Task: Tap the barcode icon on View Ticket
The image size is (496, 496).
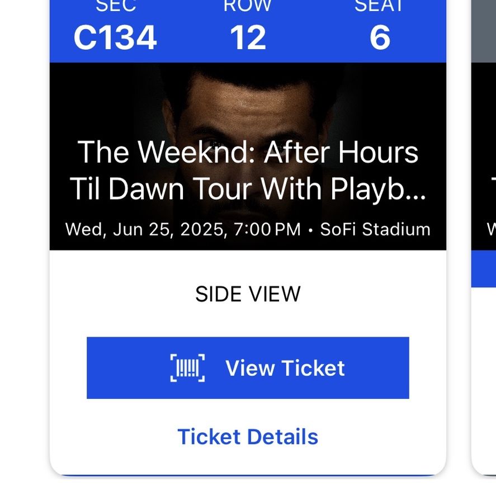Action: coord(187,368)
